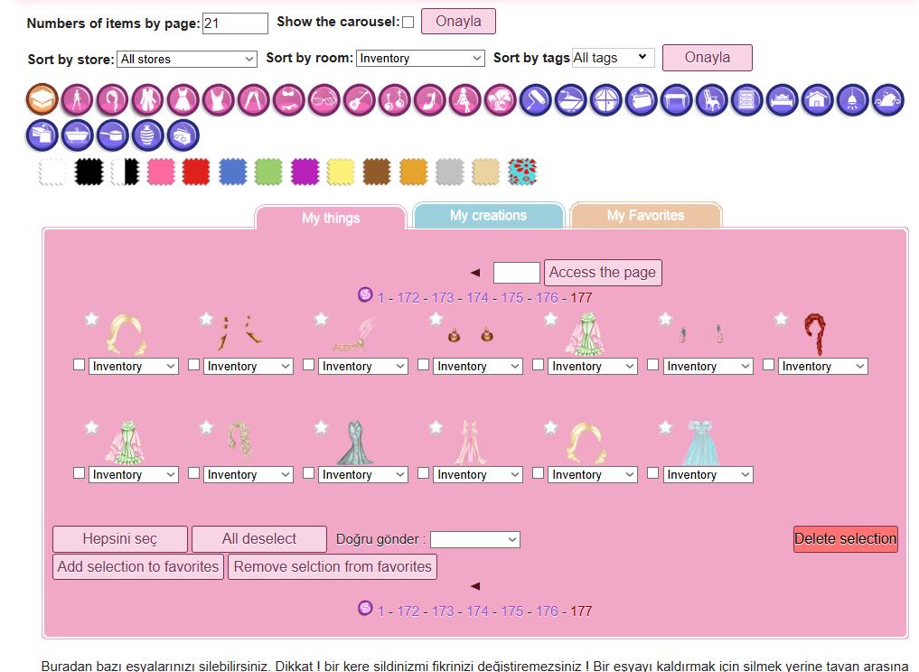Open the Sort by store dropdown

tap(187, 60)
